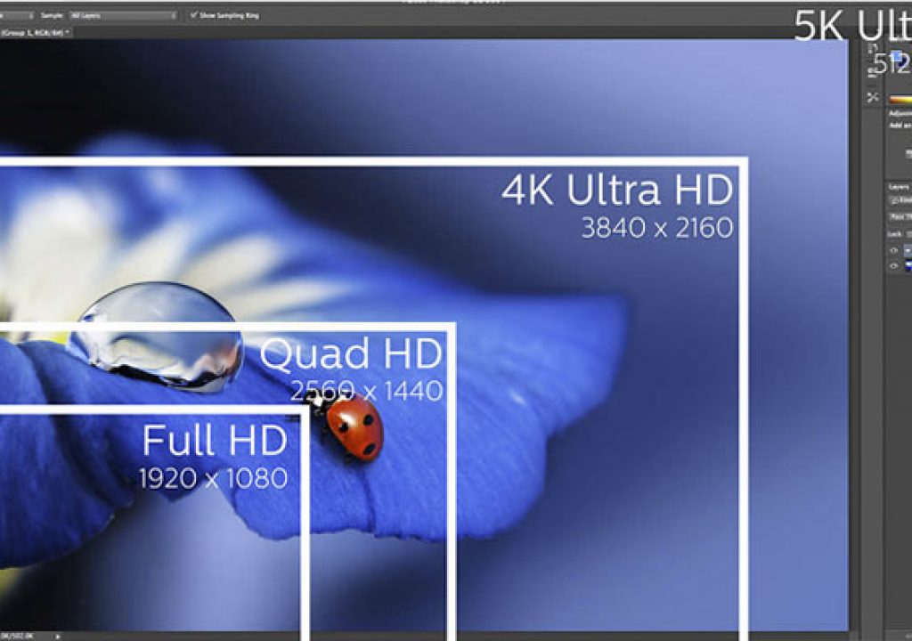Select the document tab showing Group 1, RGB
The height and width of the screenshot is (641, 912).
[35, 33]
